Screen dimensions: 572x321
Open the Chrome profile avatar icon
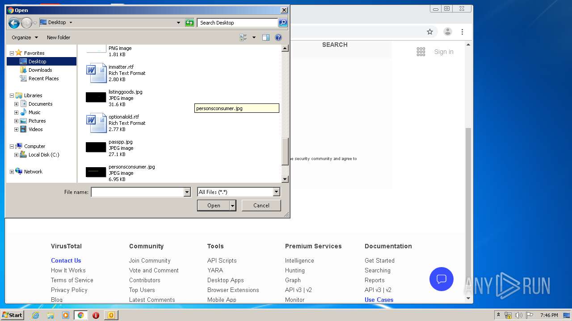447,32
